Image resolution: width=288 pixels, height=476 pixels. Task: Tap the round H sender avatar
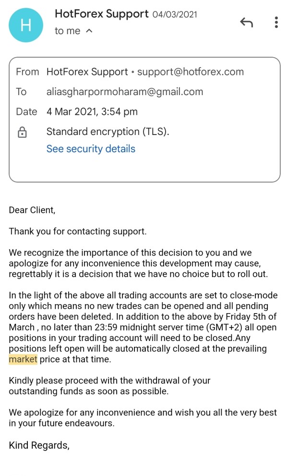(25, 25)
